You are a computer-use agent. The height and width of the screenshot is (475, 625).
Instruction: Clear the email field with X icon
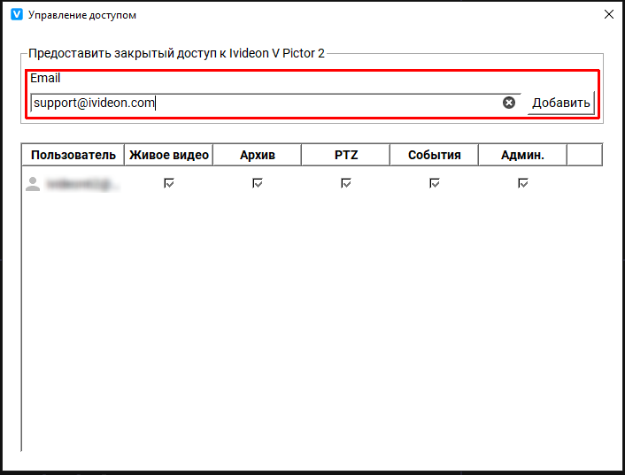click(509, 103)
